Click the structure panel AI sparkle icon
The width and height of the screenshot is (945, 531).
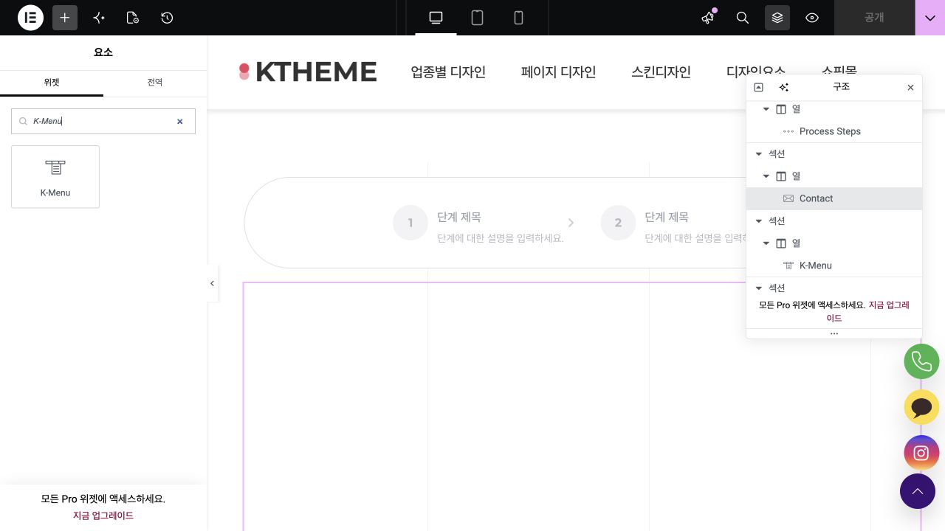click(x=784, y=87)
